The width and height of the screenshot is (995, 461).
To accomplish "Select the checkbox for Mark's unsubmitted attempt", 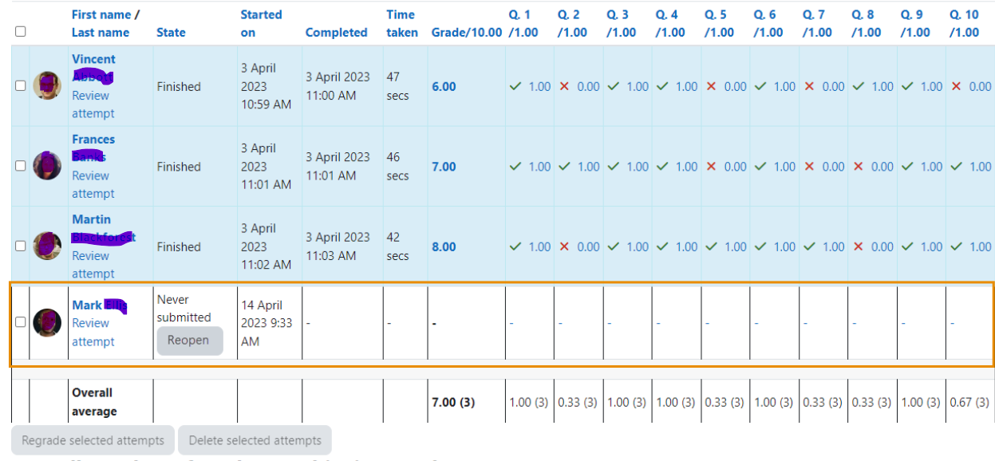I will pos(21,322).
